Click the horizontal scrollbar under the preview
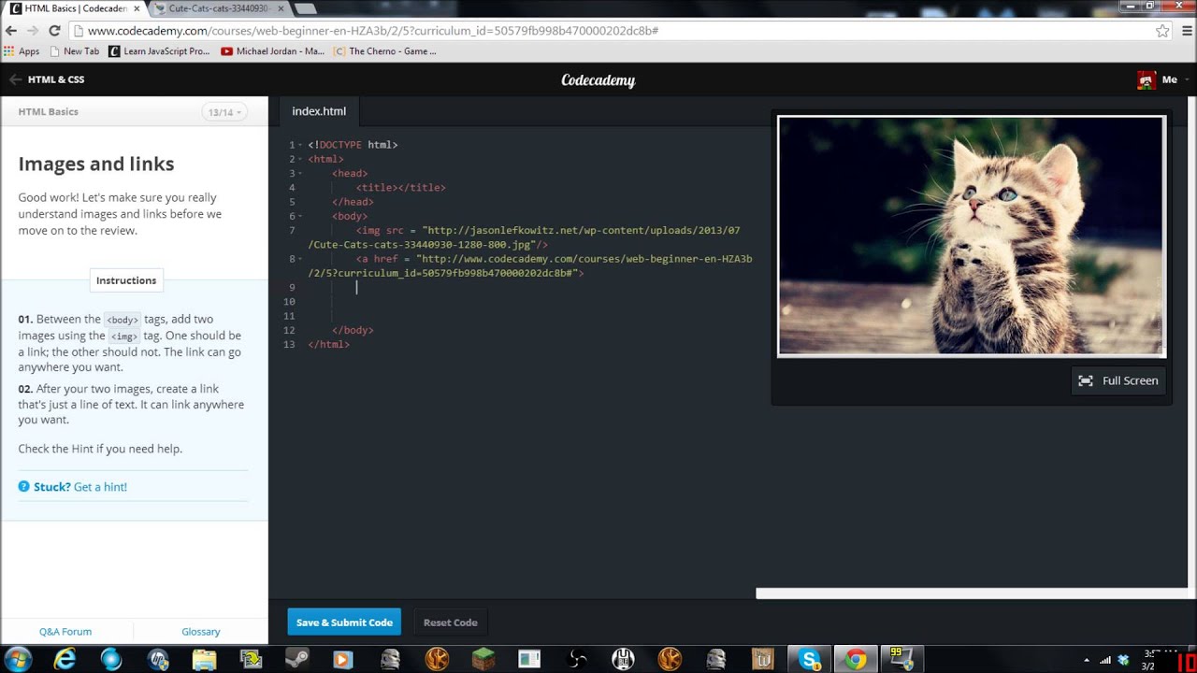The height and width of the screenshot is (673, 1197). 973,594
